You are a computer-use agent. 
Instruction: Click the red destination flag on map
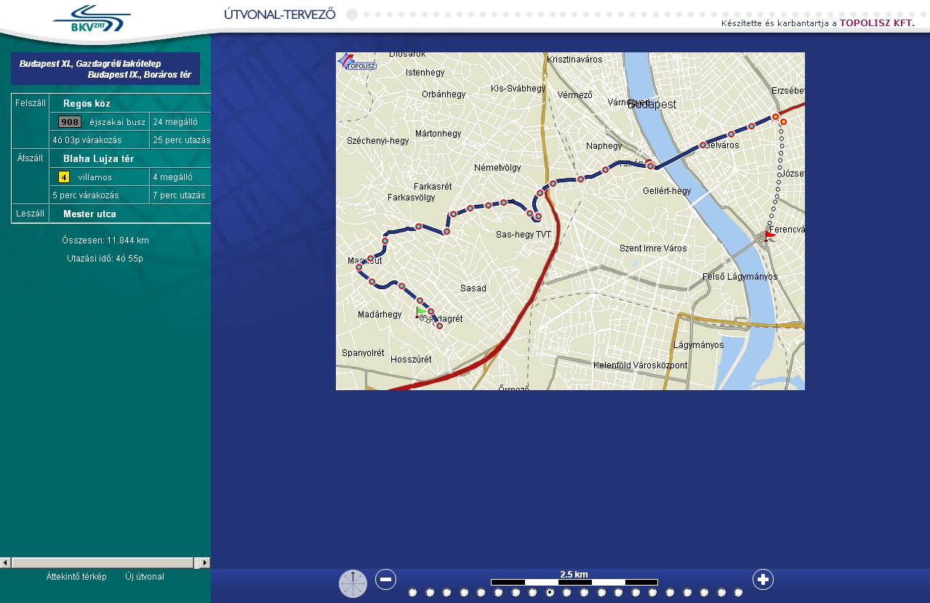point(769,235)
